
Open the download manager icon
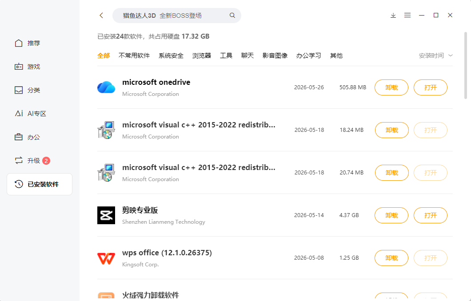(x=393, y=15)
